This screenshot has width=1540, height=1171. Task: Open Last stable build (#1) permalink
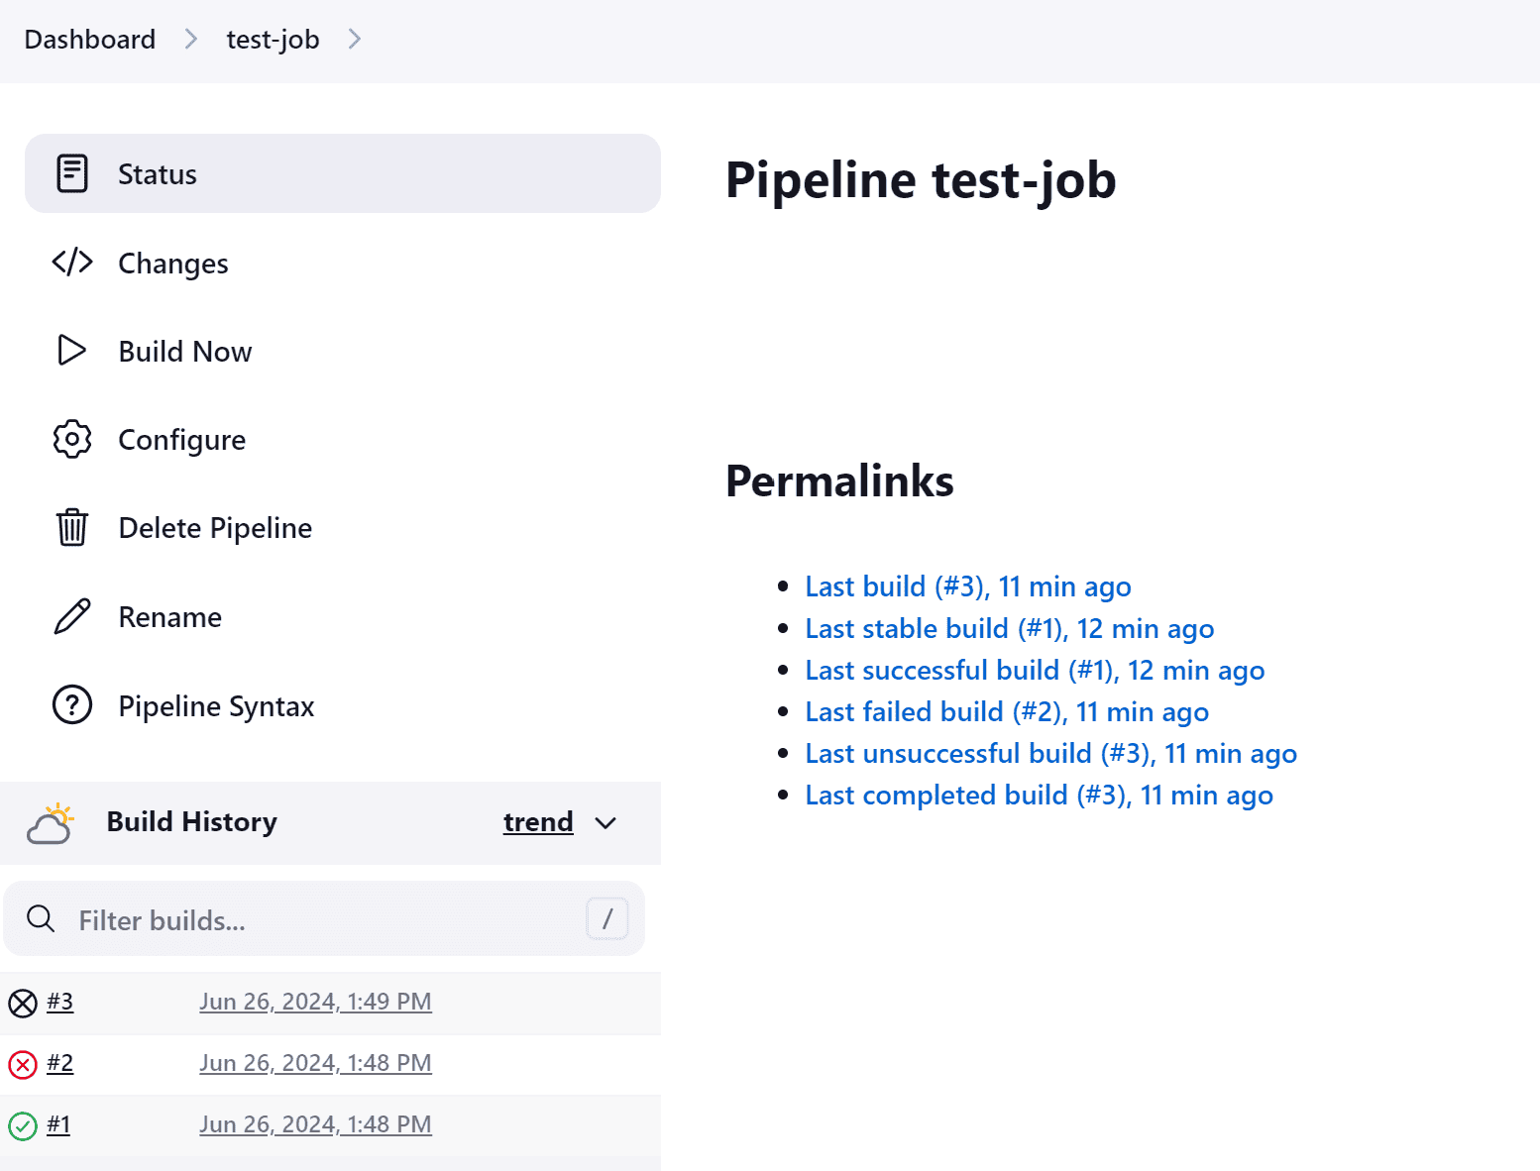[x=1010, y=628]
